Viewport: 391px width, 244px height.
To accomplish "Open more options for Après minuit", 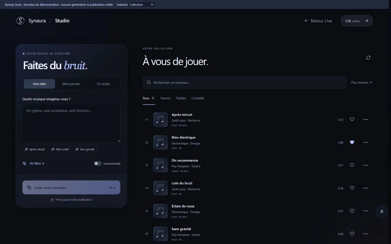I will [x=365, y=120].
